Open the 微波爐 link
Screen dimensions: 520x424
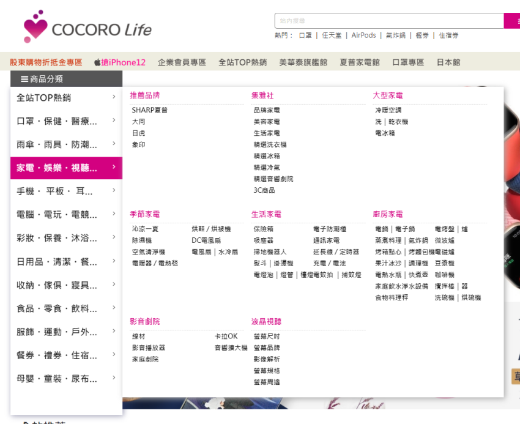coord(444,240)
